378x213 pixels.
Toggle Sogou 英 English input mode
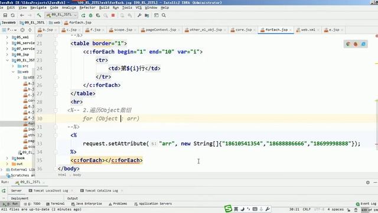click(236, 209)
